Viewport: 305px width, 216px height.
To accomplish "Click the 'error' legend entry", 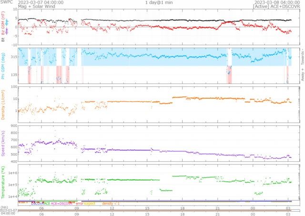I will coord(80,204).
